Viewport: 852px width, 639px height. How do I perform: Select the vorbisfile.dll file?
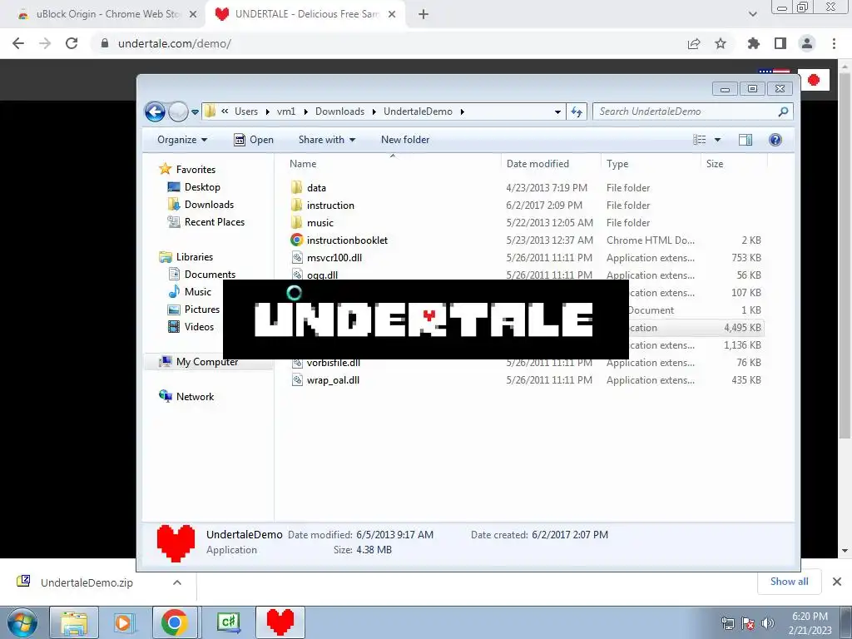tap(333, 363)
